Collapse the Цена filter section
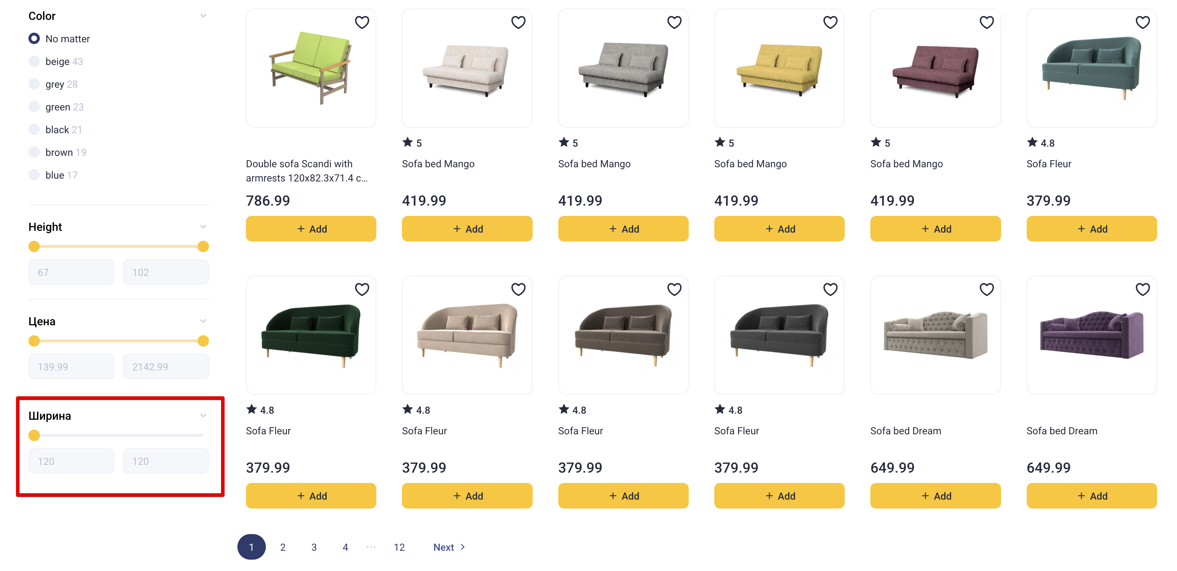1177x571 pixels. (203, 321)
